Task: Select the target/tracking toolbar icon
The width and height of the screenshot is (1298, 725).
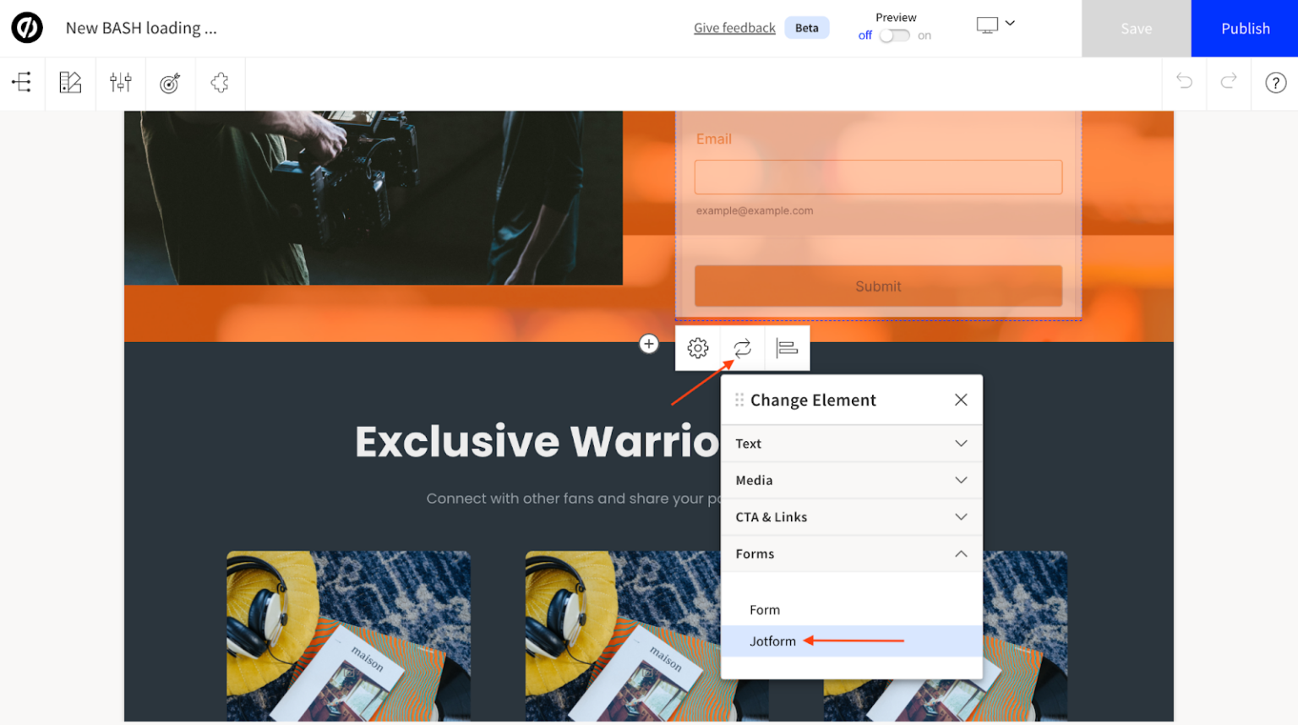Action: tap(170, 83)
